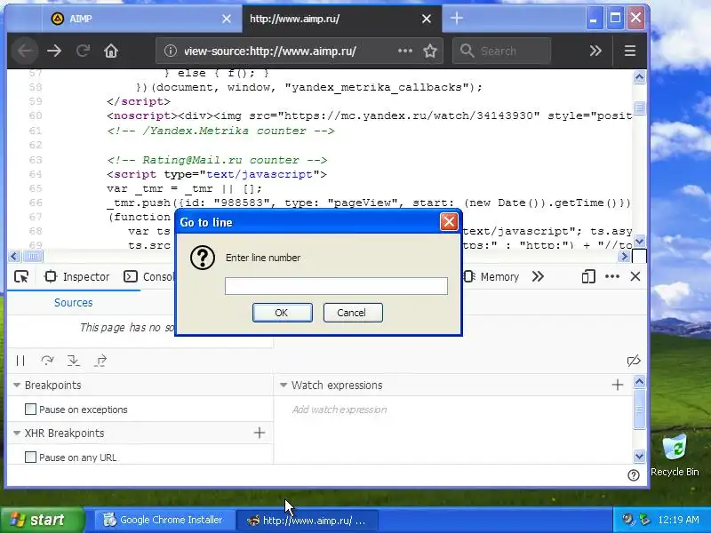Click OK in Go to line dialog
Screen dimensions: 711x533
click(x=282, y=313)
